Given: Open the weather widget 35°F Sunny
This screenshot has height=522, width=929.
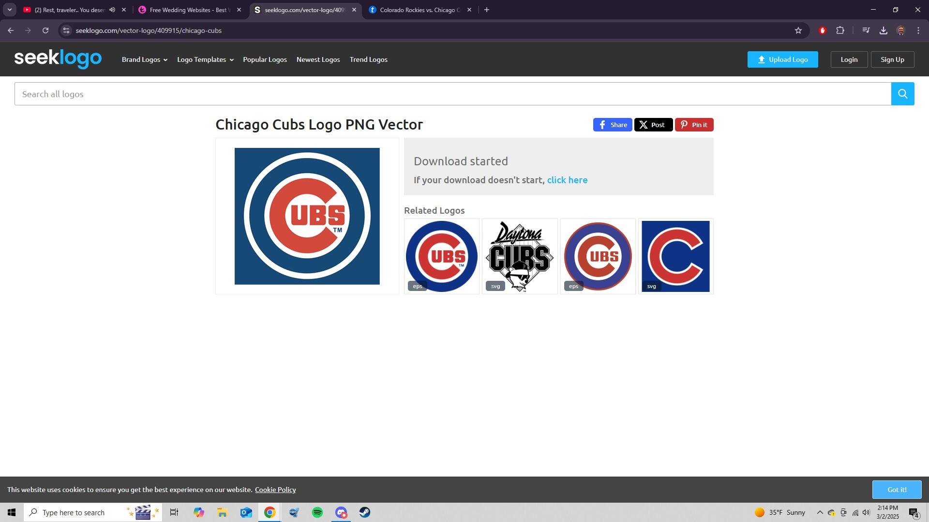Looking at the screenshot, I should click(780, 512).
